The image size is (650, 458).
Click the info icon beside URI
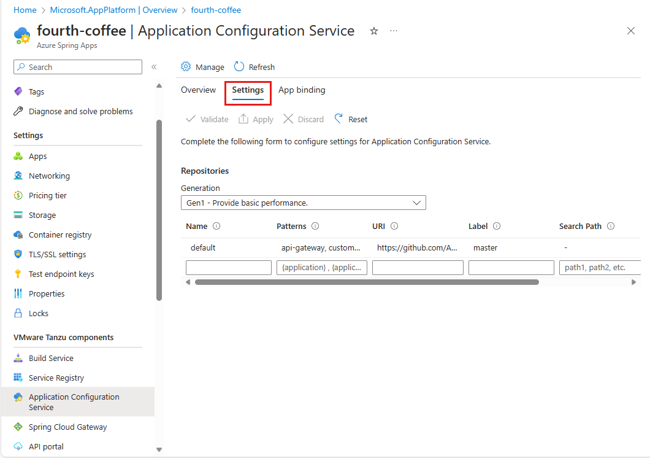[394, 226]
